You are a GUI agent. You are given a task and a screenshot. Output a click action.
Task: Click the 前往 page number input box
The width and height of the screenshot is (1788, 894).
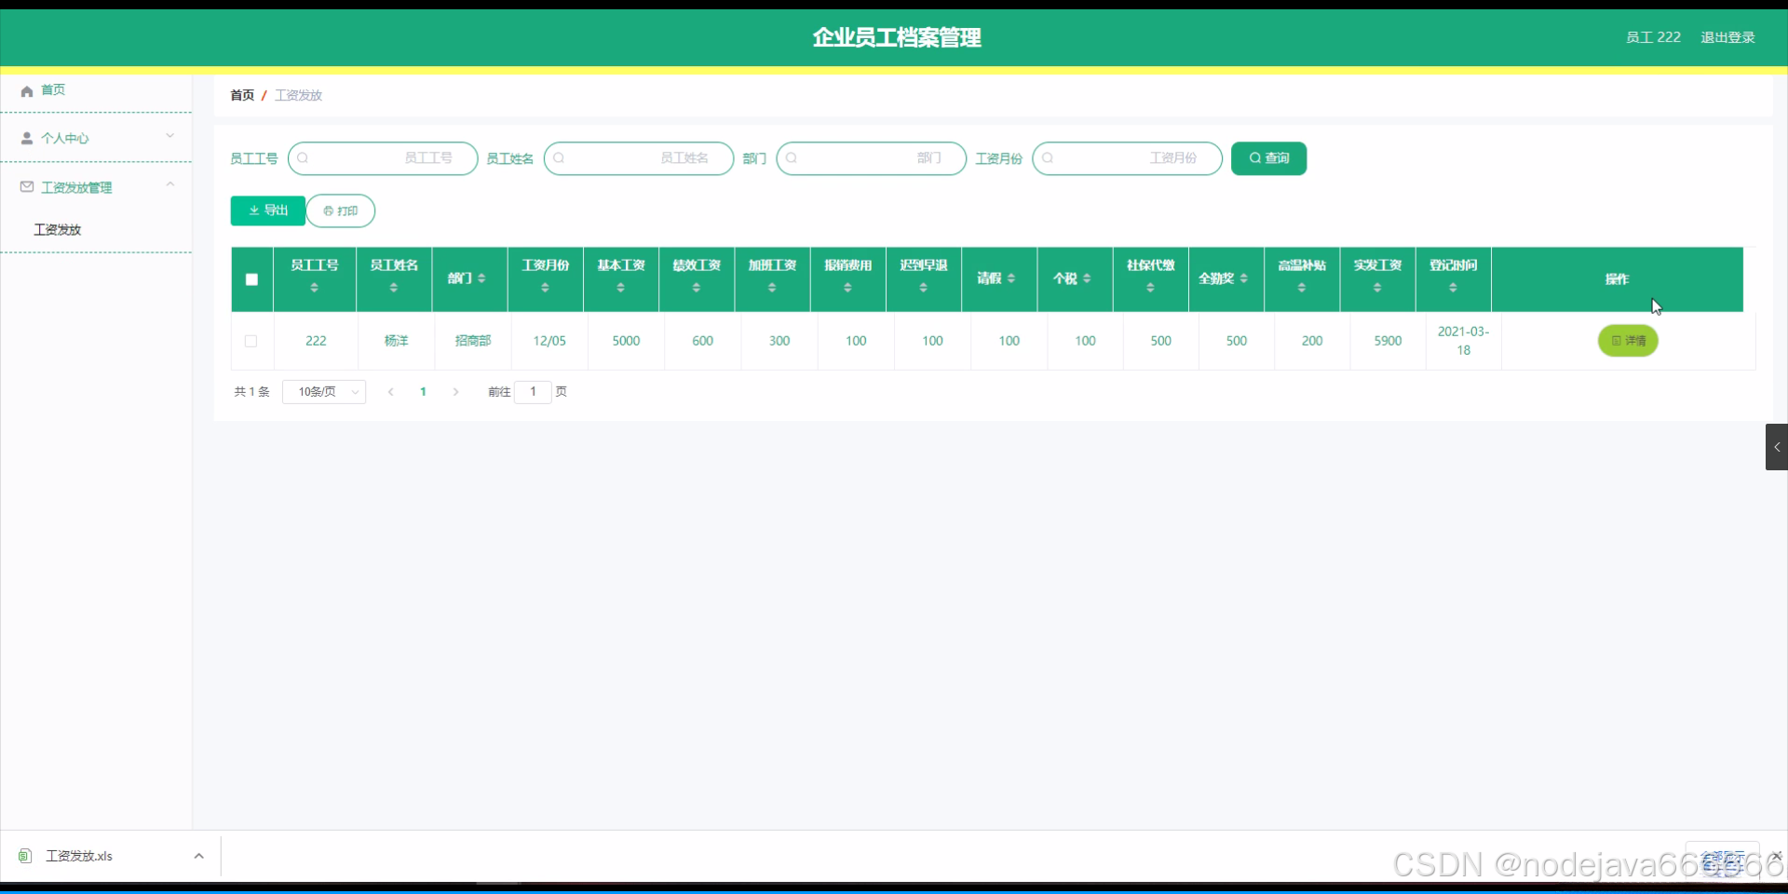point(533,392)
